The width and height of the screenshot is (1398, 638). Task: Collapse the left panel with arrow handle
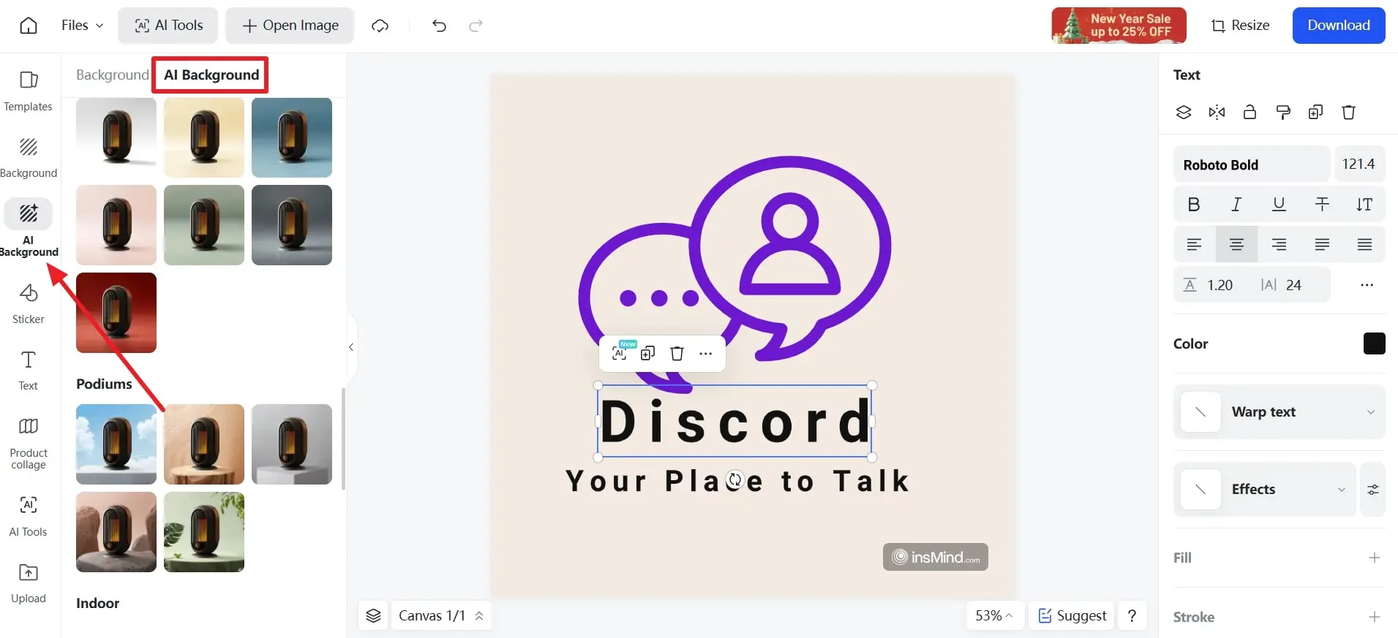[352, 347]
